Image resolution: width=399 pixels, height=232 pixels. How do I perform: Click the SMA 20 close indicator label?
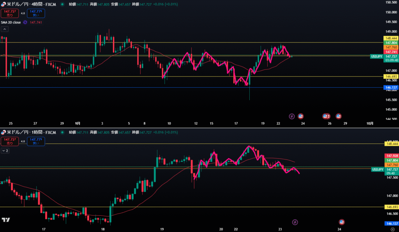pyautogui.click(x=11, y=22)
